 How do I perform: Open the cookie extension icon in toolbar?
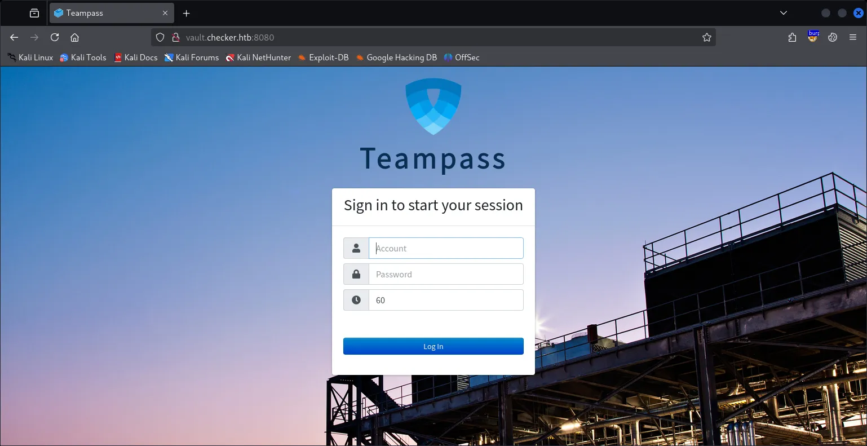(x=833, y=37)
